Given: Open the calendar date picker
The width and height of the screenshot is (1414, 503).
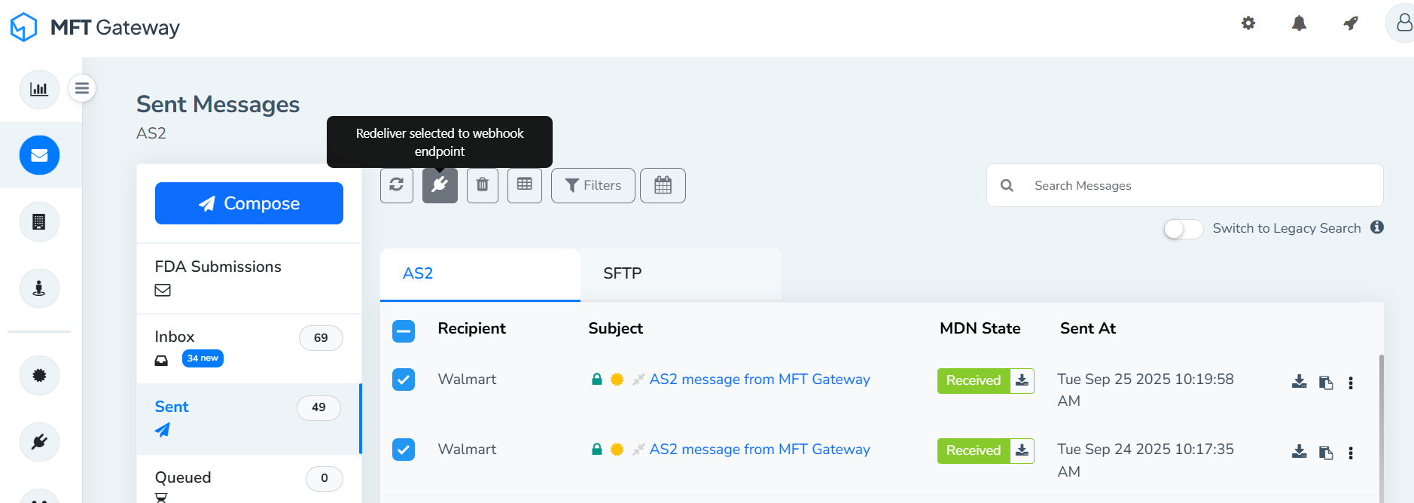Looking at the screenshot, I should click(663, 185).
